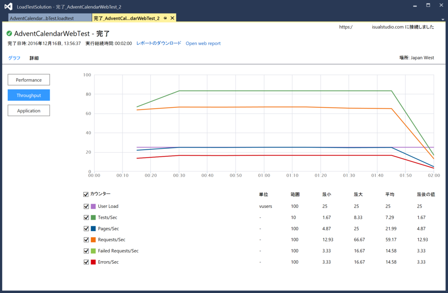The image size is (448, 293).
Task: Click the 範囲 column header
Action: (x=295, y=194)
